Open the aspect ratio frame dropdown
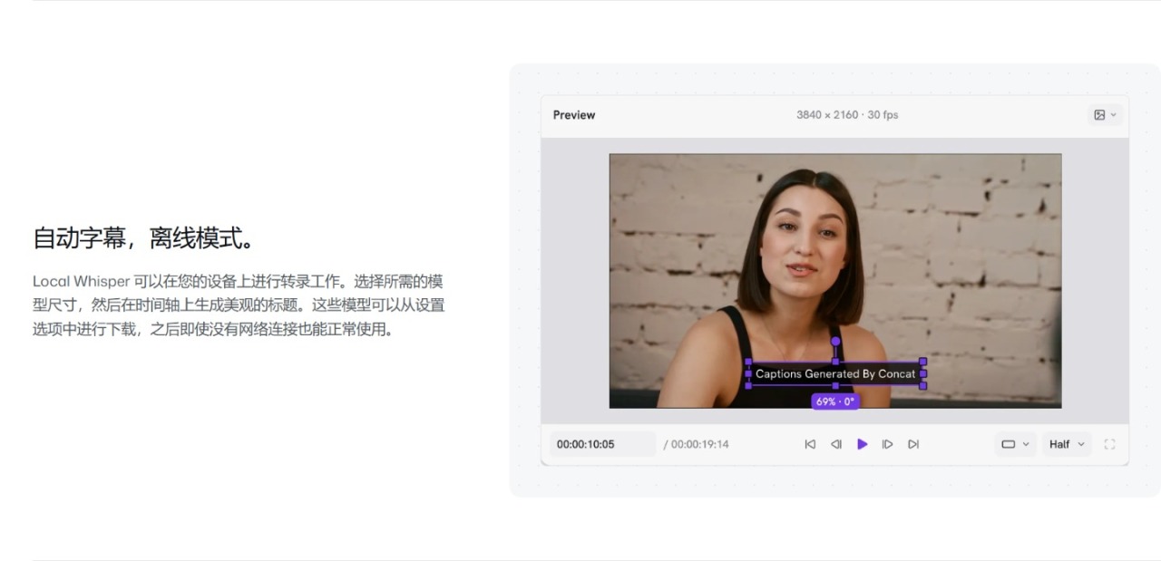This screenshot has height=561, width=1161. (1015, 444)
